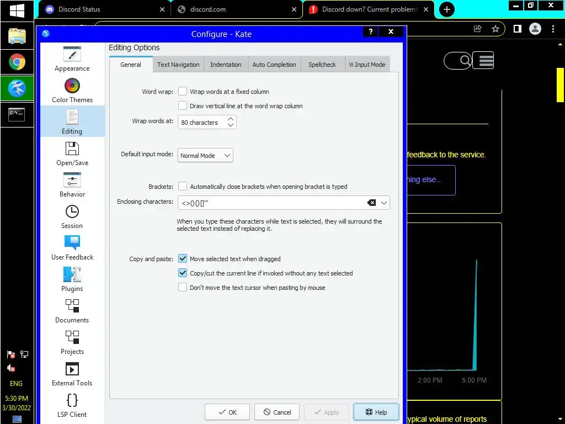Enable Wrap words at a fixed column

tap(183, 91)
